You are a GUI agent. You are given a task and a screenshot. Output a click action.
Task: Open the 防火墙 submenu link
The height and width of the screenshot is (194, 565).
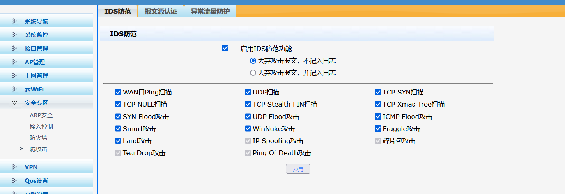(39, 138)
